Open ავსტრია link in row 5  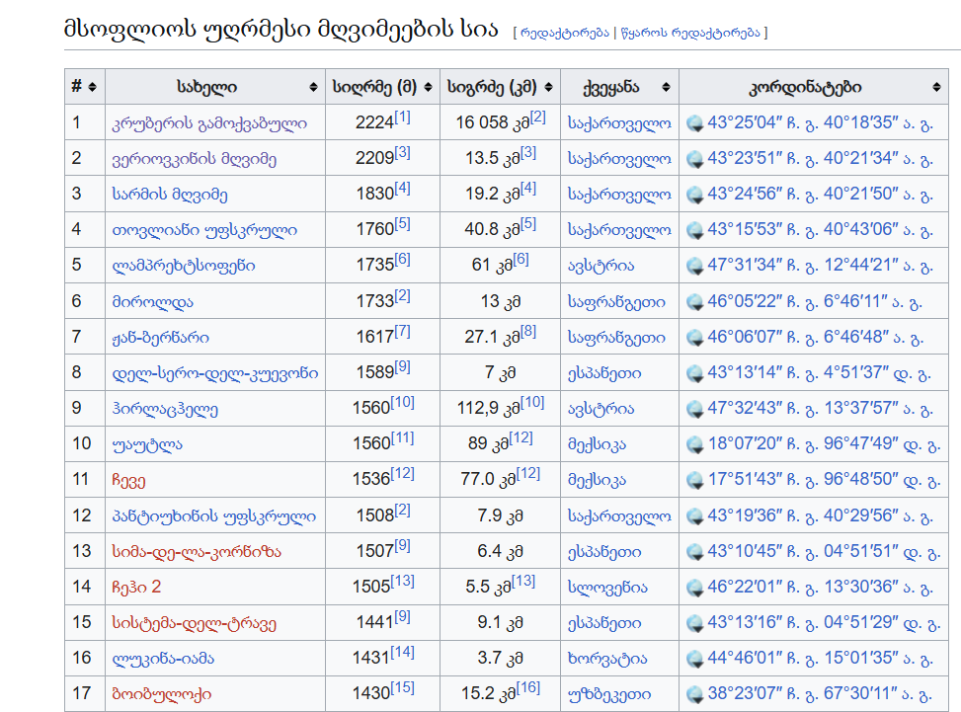(x=601, y=266)
